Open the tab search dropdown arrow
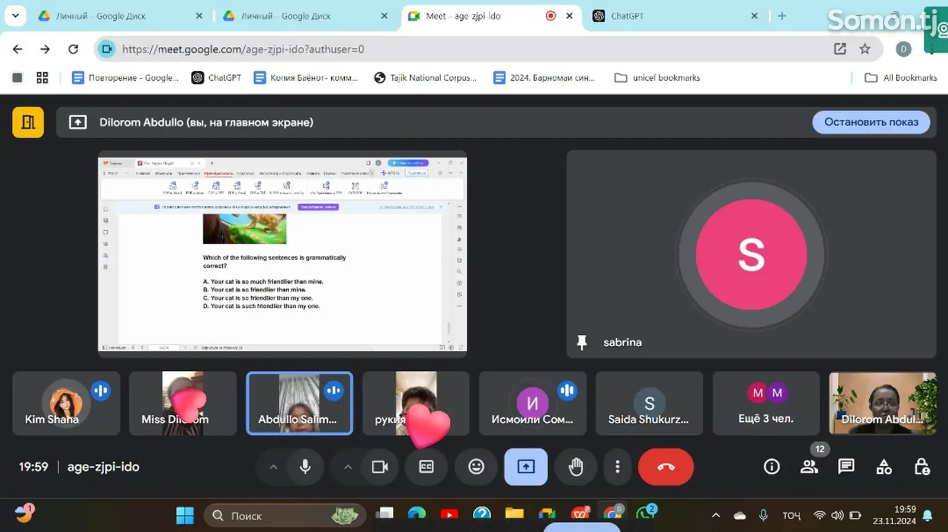The width and height of the screenshot is (948, 532). (15, 16)
